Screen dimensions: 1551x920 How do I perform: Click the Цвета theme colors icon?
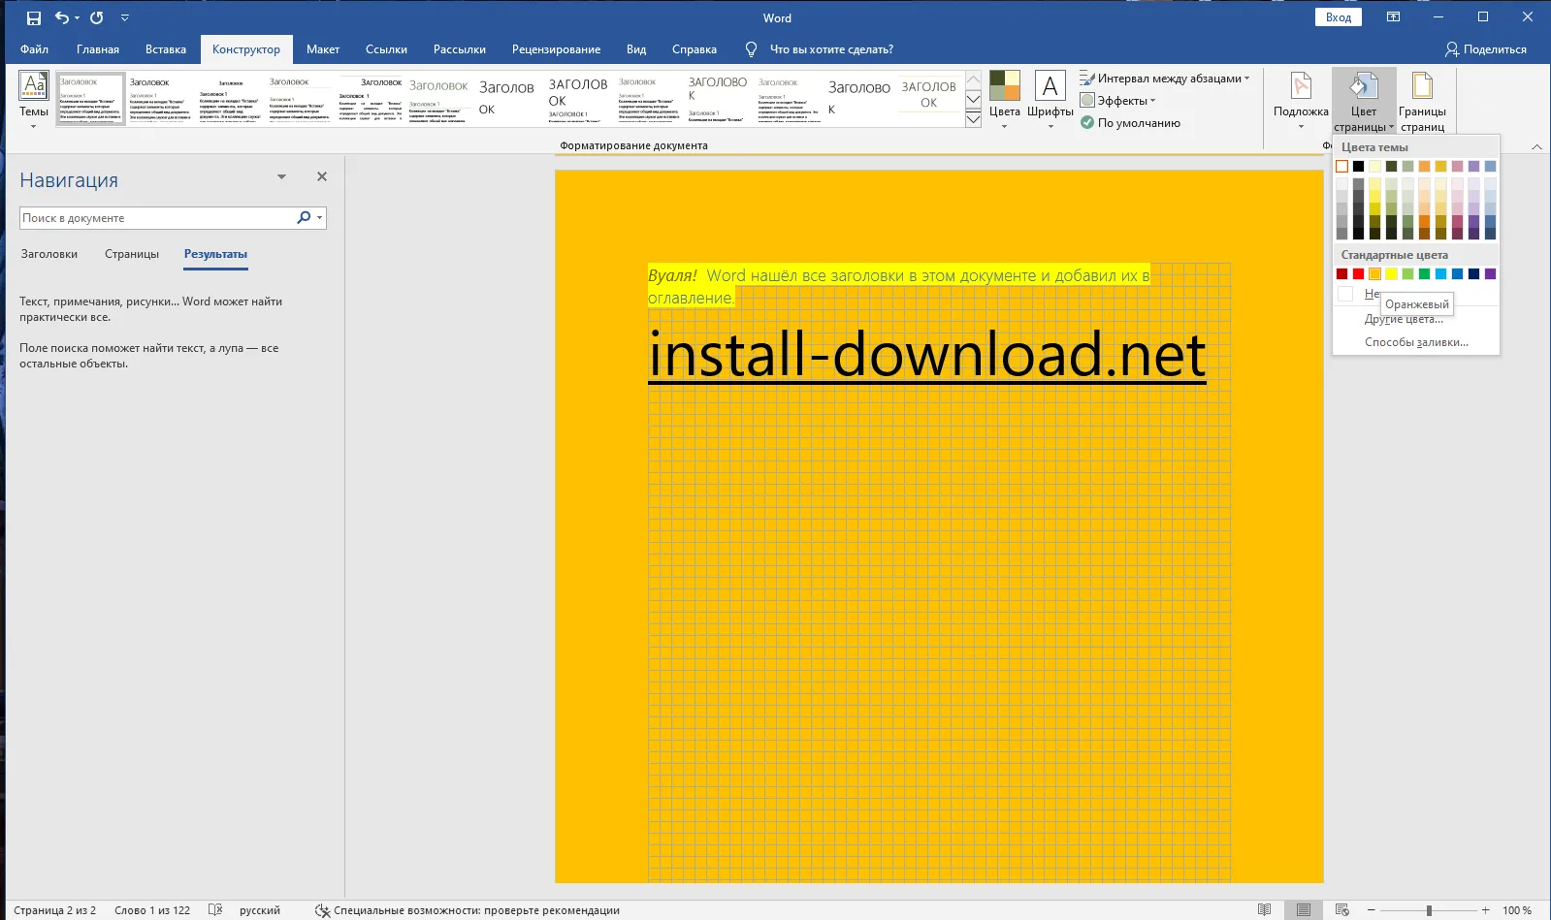pyautogui.click(x=1005, y=89)
